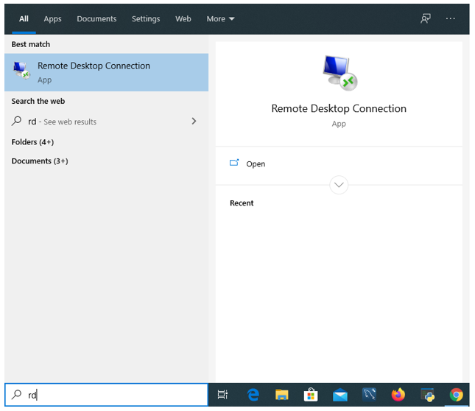Image resolution: width=475 pixels, height=411 pixels.
Task: Click large Remote Desktop Connection icon in preview
Action: click(x=339, y=73)
